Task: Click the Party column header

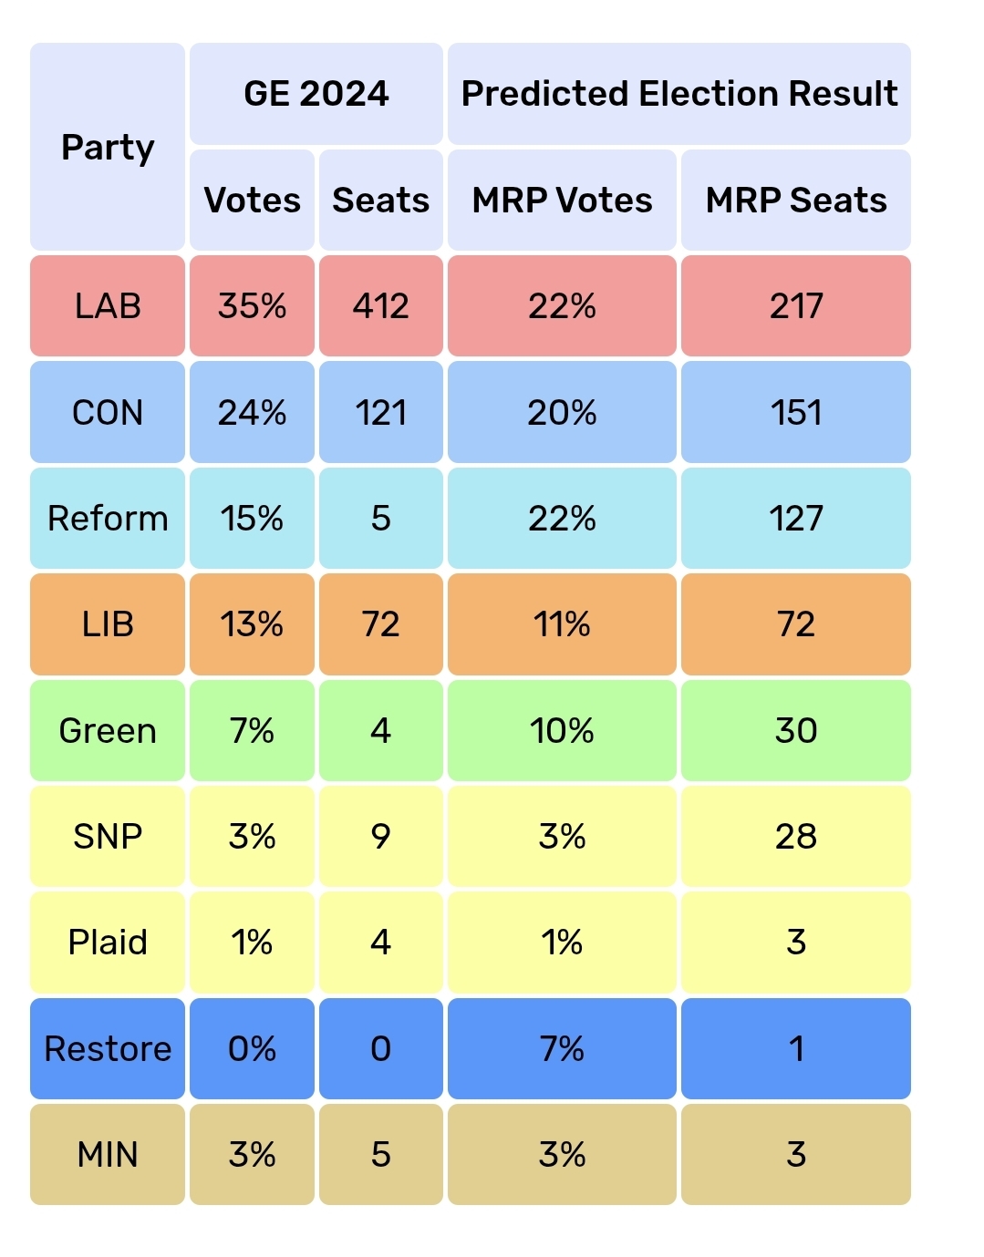Action: [108, 147]
